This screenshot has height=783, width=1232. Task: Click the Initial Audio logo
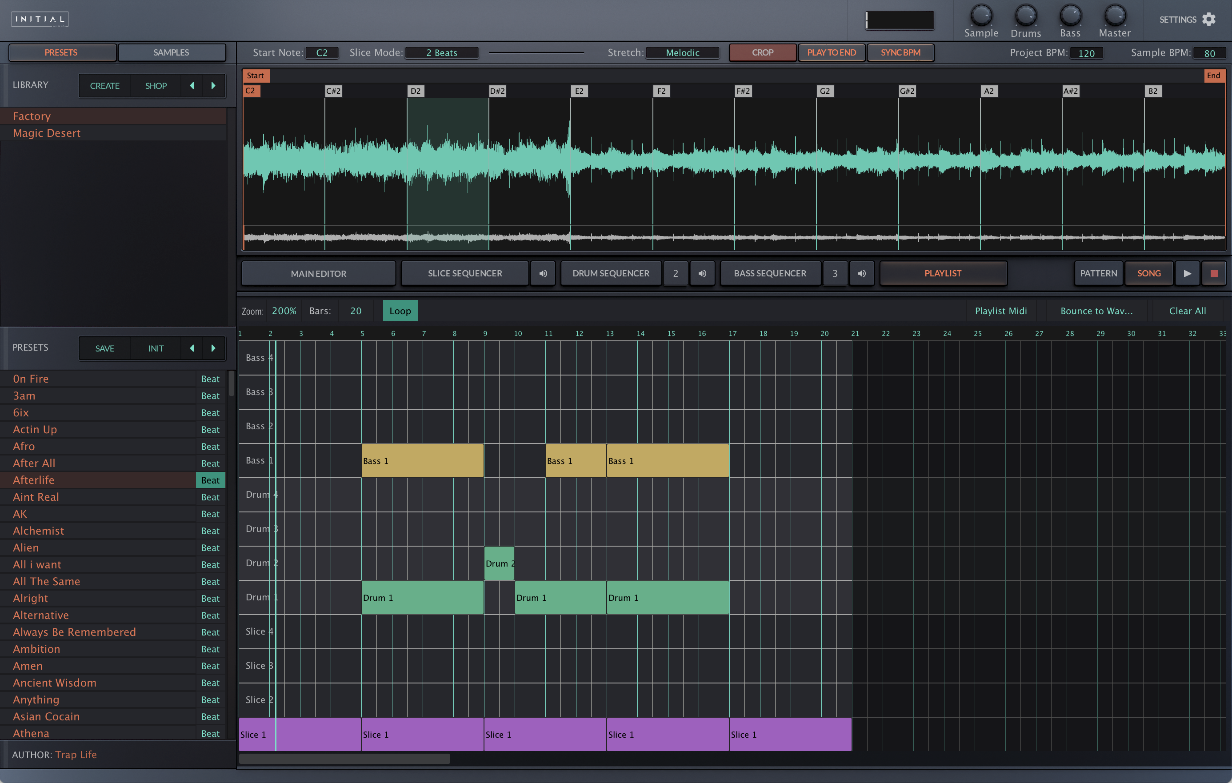(x=40, y=20)
